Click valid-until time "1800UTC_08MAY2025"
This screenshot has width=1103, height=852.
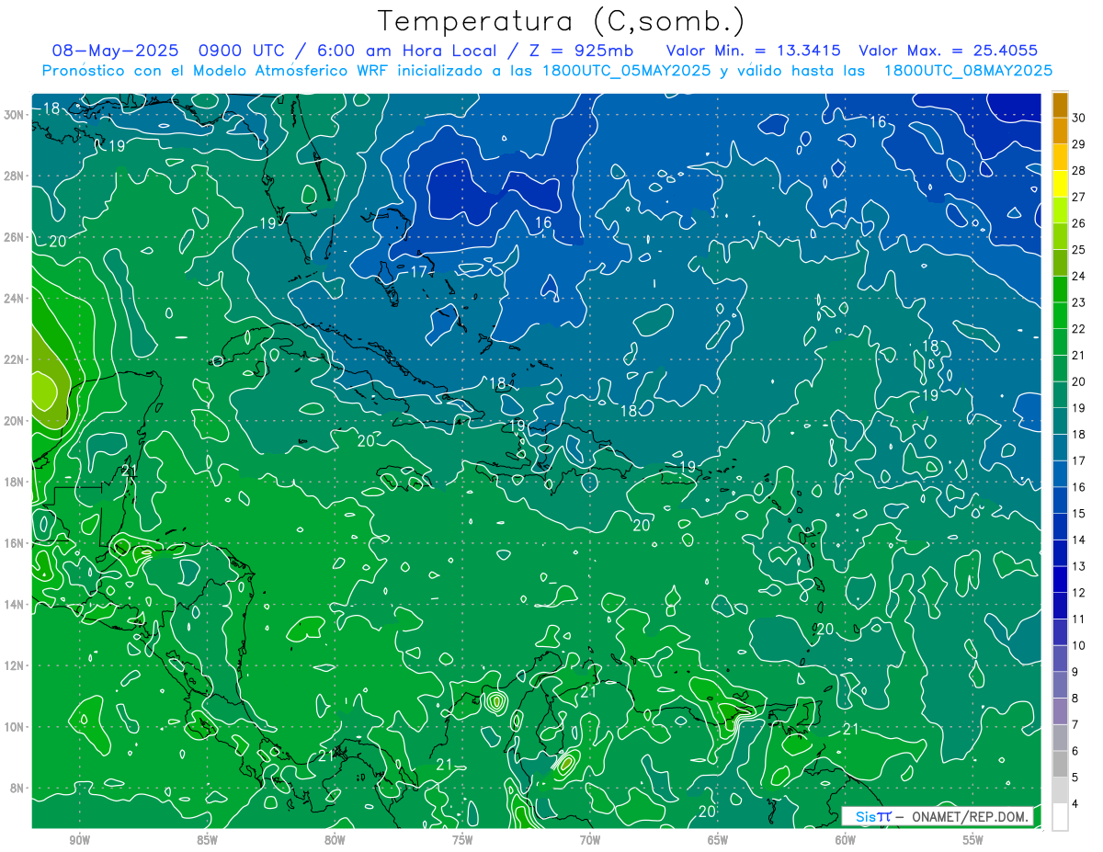coord(968,71)
